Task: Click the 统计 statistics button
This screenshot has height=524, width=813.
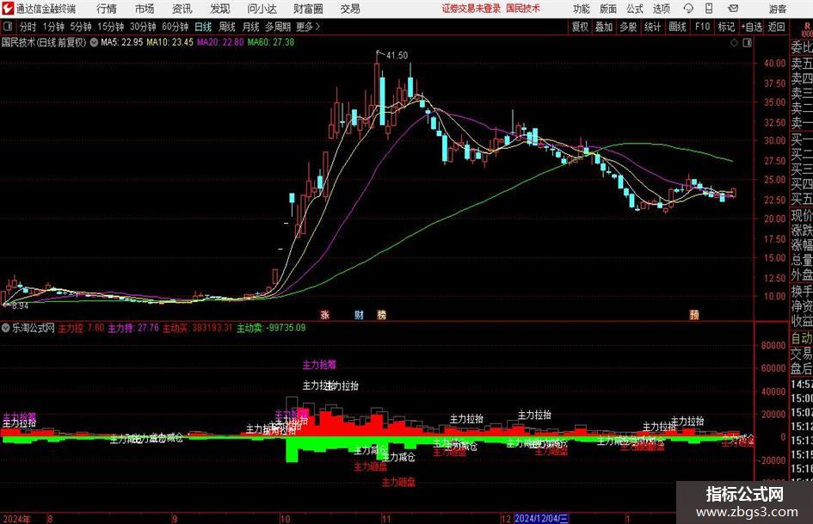Action: pyautogui.click(x=652, y=27)
